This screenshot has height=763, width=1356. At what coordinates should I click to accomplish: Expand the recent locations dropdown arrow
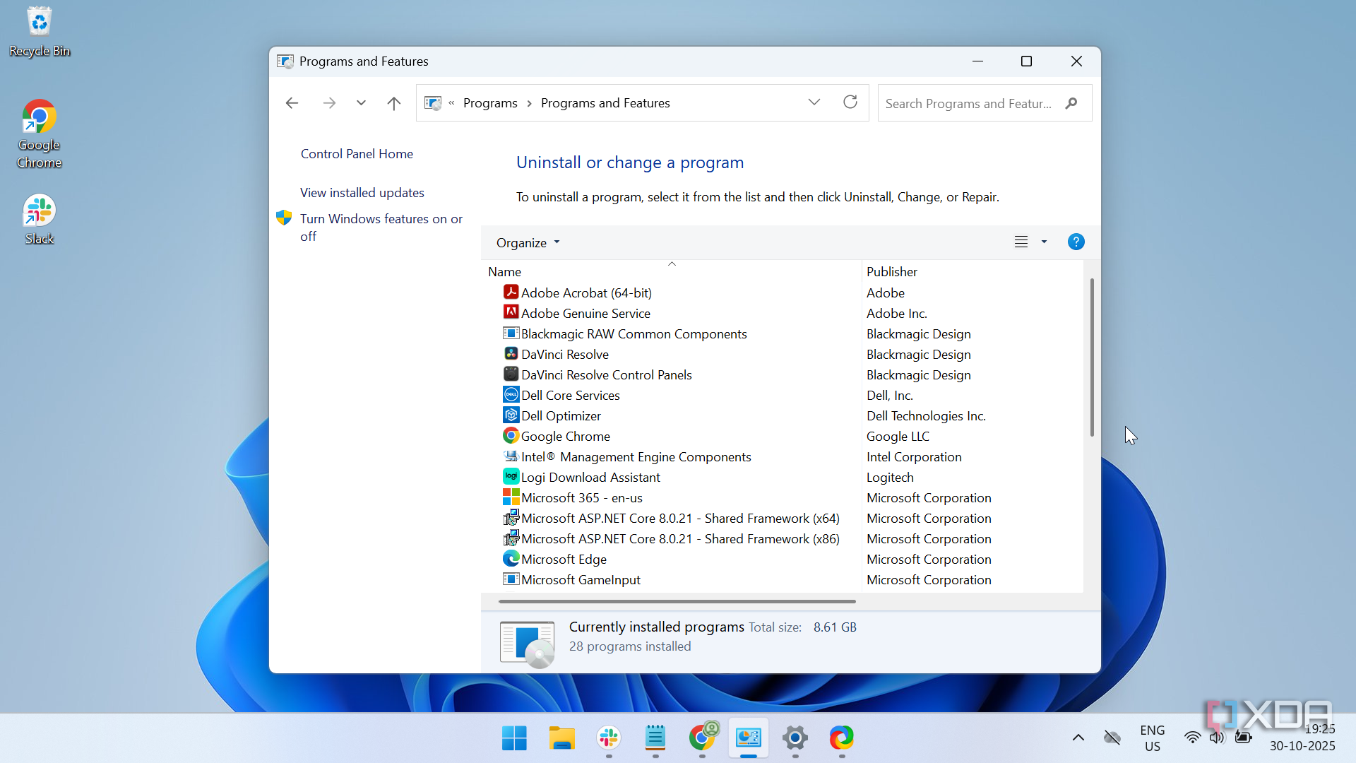(x=361, y=103)
